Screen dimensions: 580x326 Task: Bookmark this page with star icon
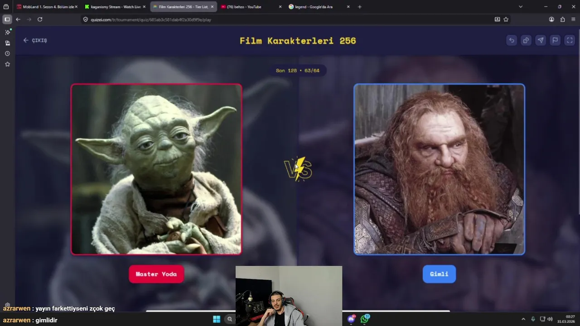click(506, 19)
